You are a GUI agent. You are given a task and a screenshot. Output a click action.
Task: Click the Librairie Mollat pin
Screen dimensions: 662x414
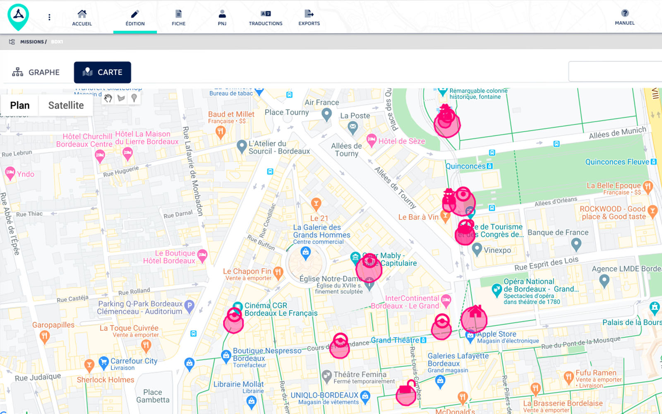point(251,401)
